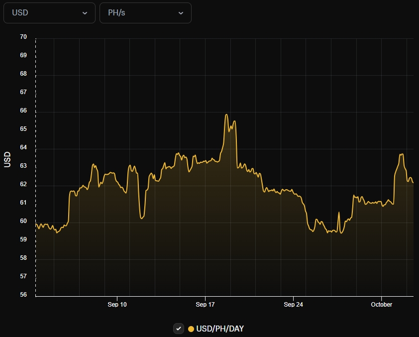Click the vertical USD y-axis title
Viewport: 419px width, 337px height.
click(7, 159)
